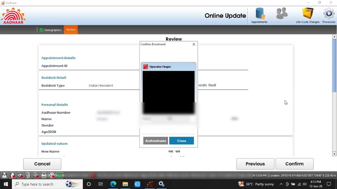
Task: Click the scrollbar down arrow
Action: click(334, 154)
